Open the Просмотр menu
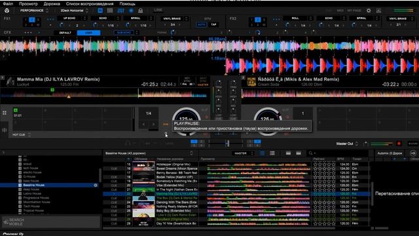This screenshot has width=419, height=236. tap(28, 4)
